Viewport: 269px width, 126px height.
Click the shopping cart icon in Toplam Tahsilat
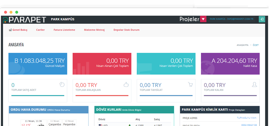click(190, 84)
